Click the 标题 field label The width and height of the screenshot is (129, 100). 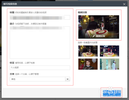coord(12,12)
